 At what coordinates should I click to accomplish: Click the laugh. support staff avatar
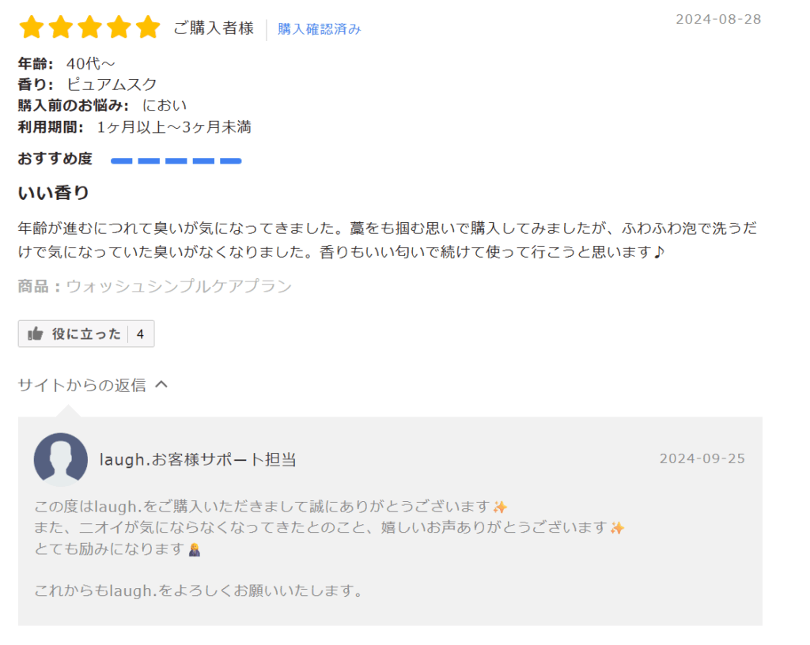pos(61,459)
